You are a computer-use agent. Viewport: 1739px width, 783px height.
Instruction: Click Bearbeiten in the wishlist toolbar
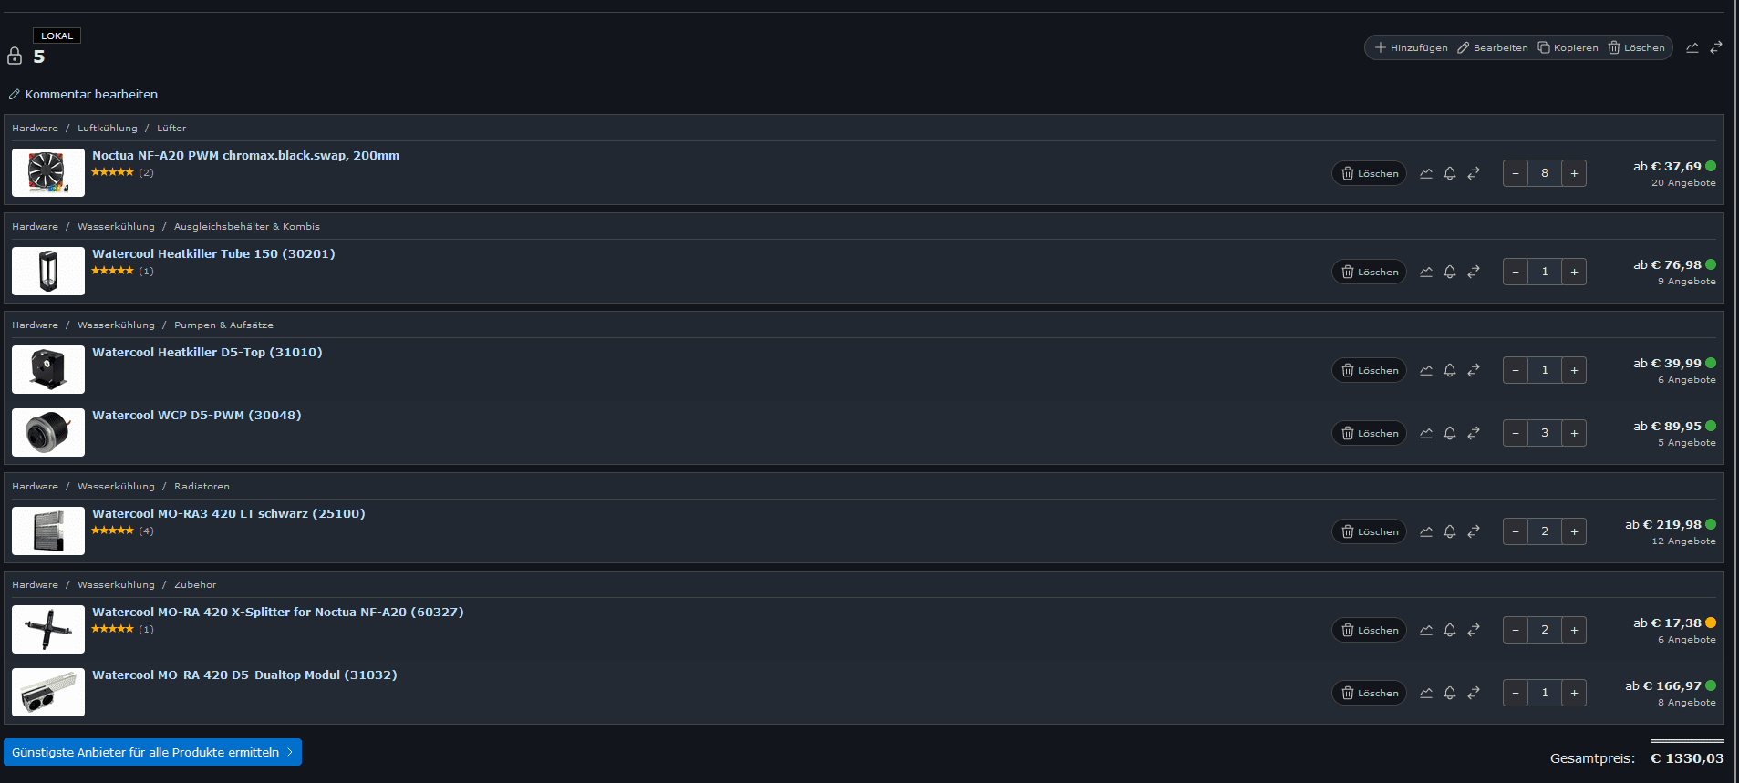point(1492,47)
